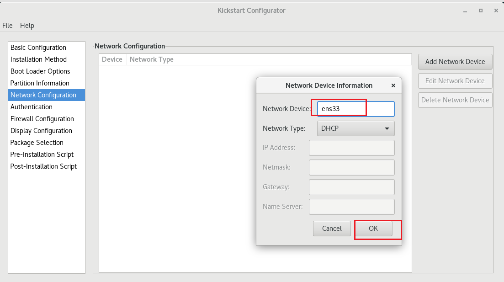Open the Post-Installation Script section
504x282 pixels.
pyautogui.click(x=43, y=166)
